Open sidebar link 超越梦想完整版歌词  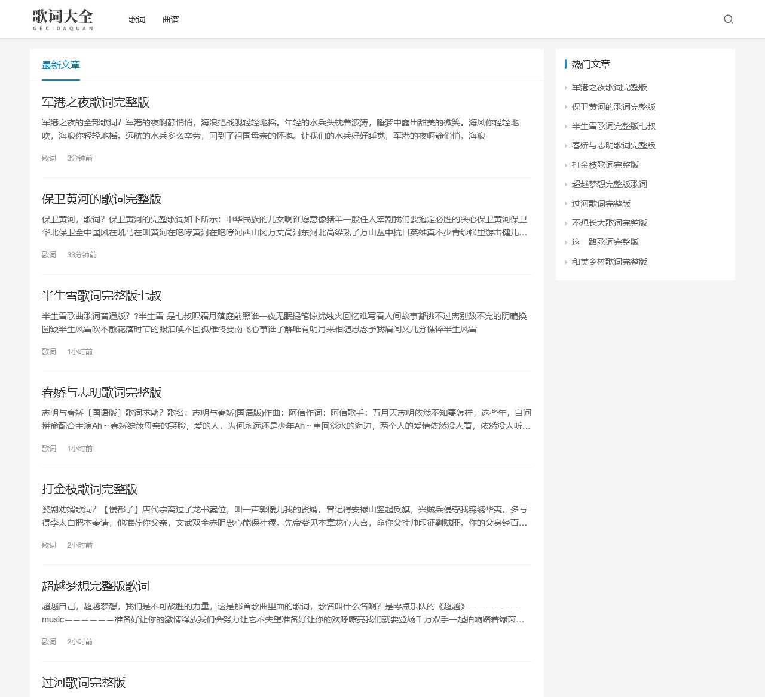pyautogui.click(x=610, y=184)
